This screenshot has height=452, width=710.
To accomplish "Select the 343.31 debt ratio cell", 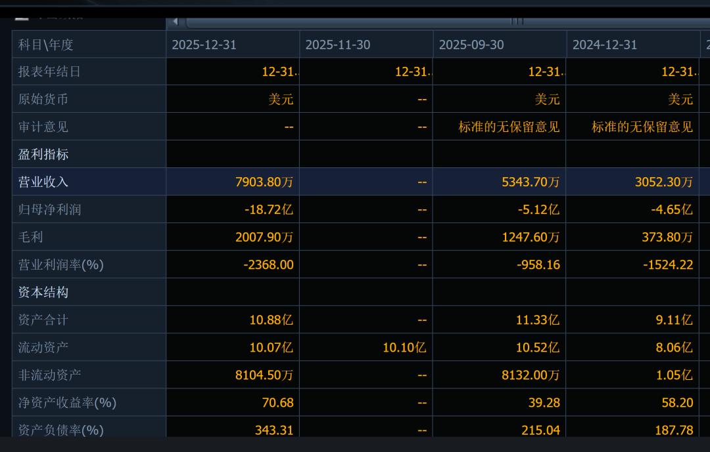I will 274,430.
